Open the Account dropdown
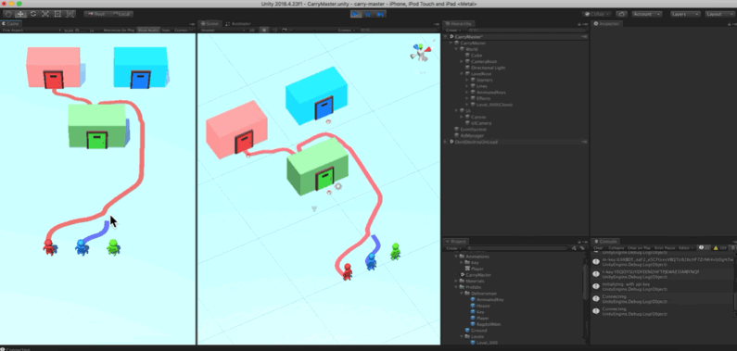 647,14
